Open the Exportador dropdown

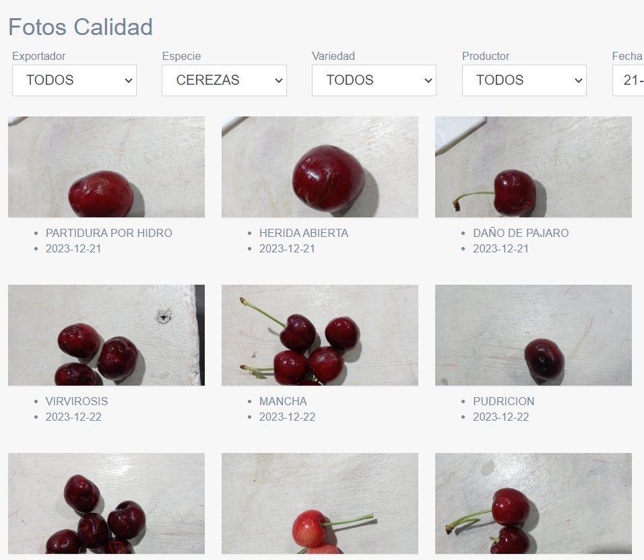(74, 80)
